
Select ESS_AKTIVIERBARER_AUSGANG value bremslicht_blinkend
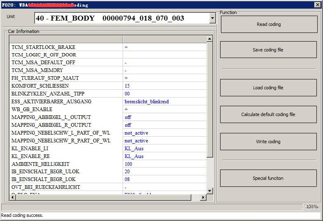click(146, 102)
